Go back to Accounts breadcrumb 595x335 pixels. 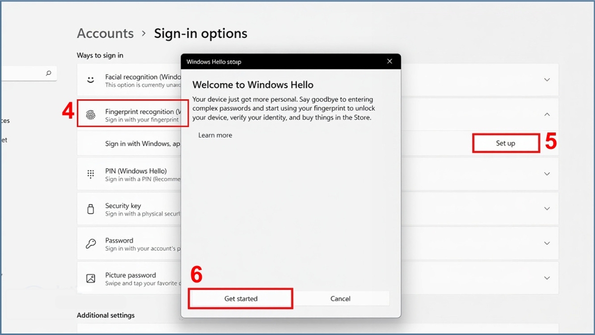(105, 33)
